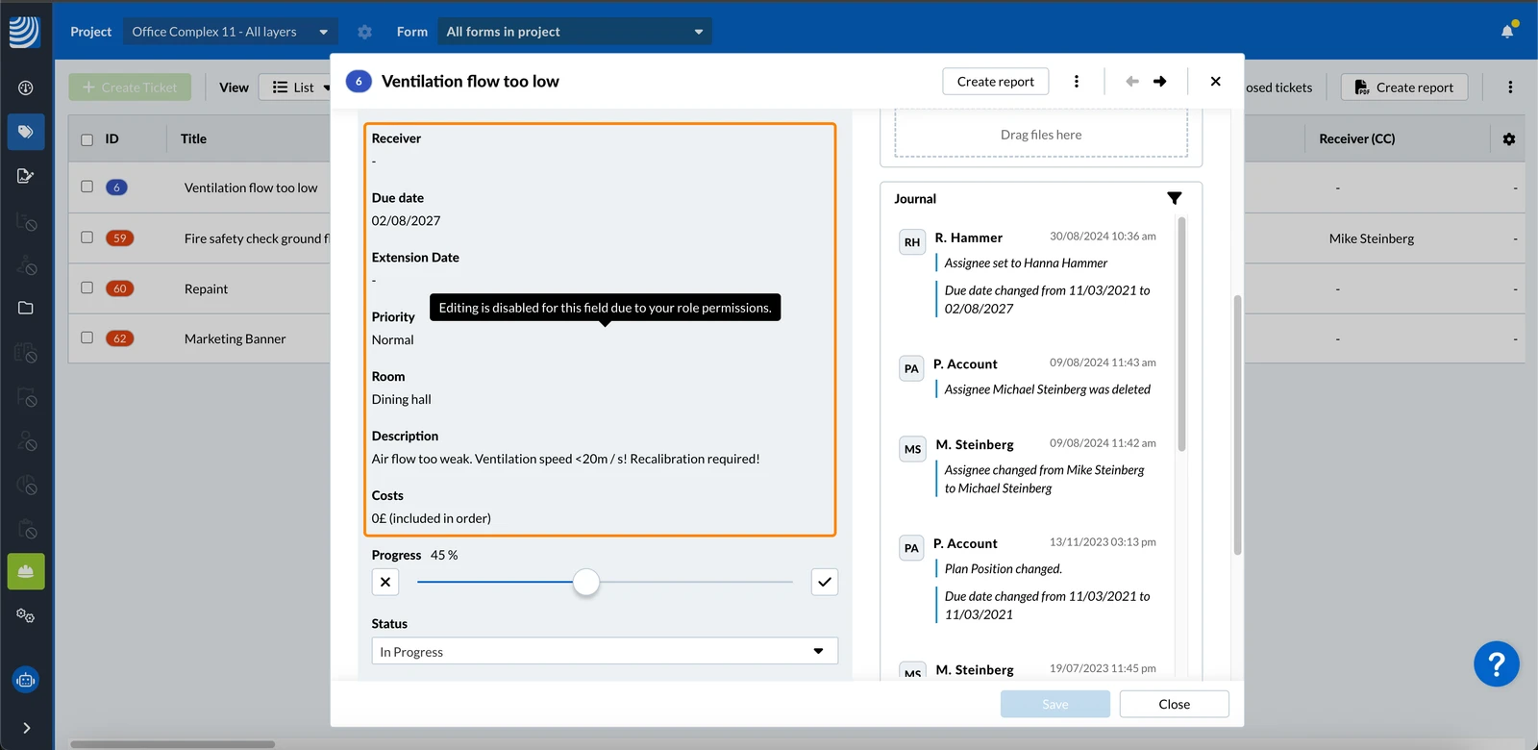This screenshot has width=1538, height=750.
Task: Go to next ticket arrow
Action: (1159, 82)
